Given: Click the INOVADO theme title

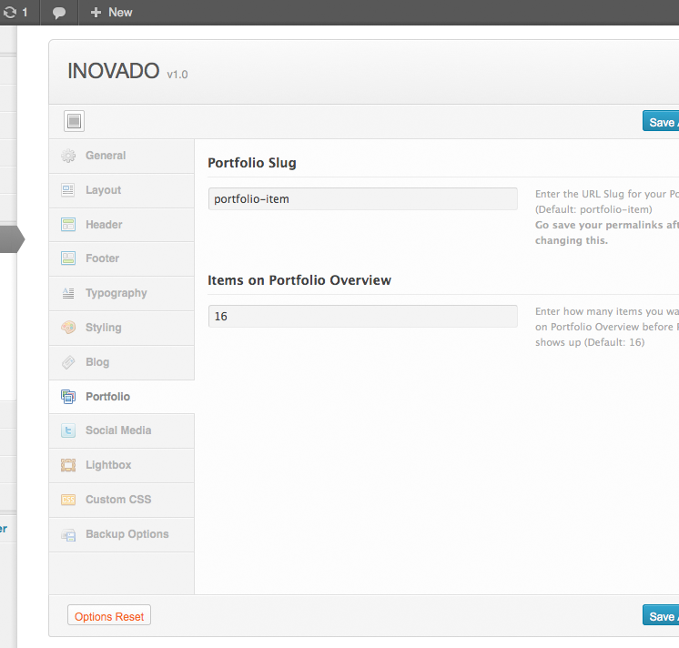Looking at the screenshot, I should (x=114, y=71).
